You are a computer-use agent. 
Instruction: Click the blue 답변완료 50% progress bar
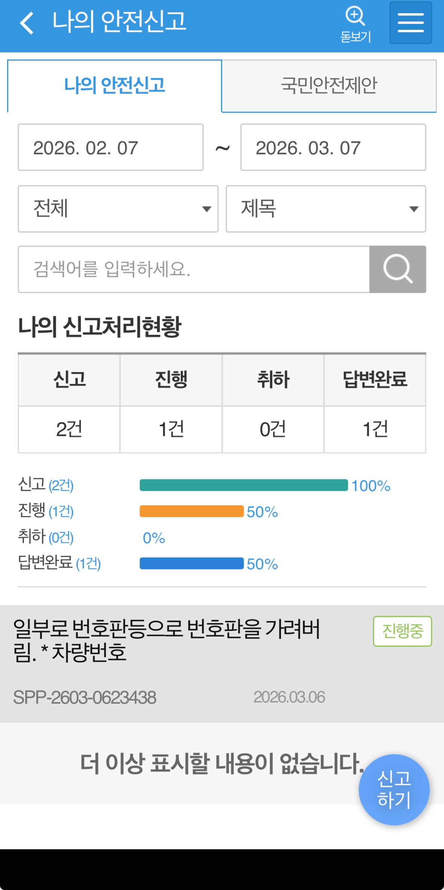192,563
